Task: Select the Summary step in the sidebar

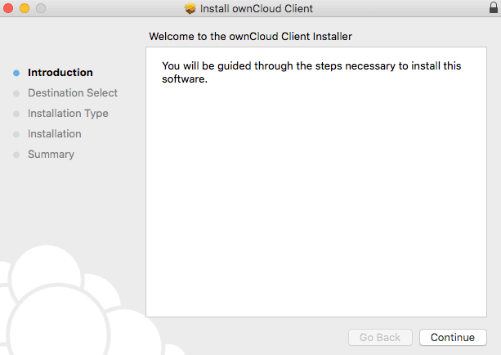Action: tap(51, 154)
